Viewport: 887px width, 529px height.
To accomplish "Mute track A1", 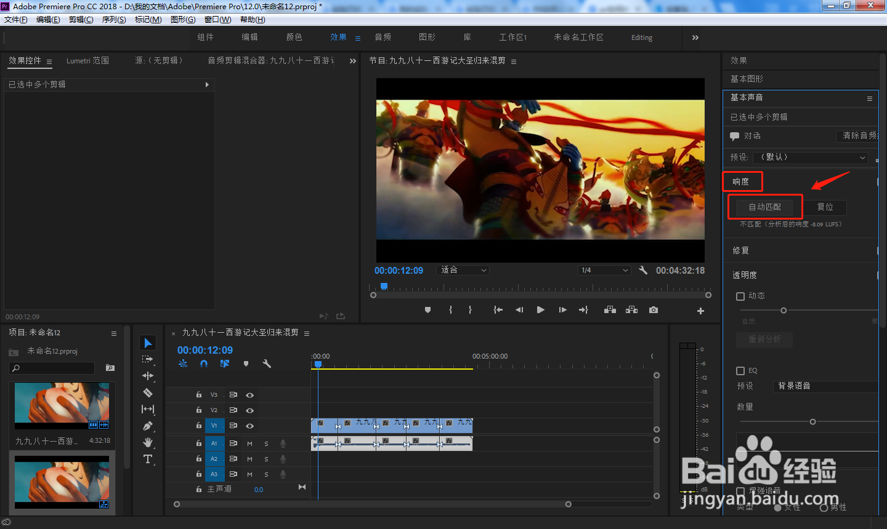I will (250, 443).
